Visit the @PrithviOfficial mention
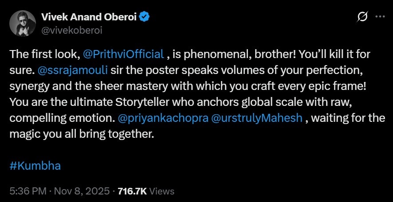The height and width of the screenshot is (202, 393). 123,54
